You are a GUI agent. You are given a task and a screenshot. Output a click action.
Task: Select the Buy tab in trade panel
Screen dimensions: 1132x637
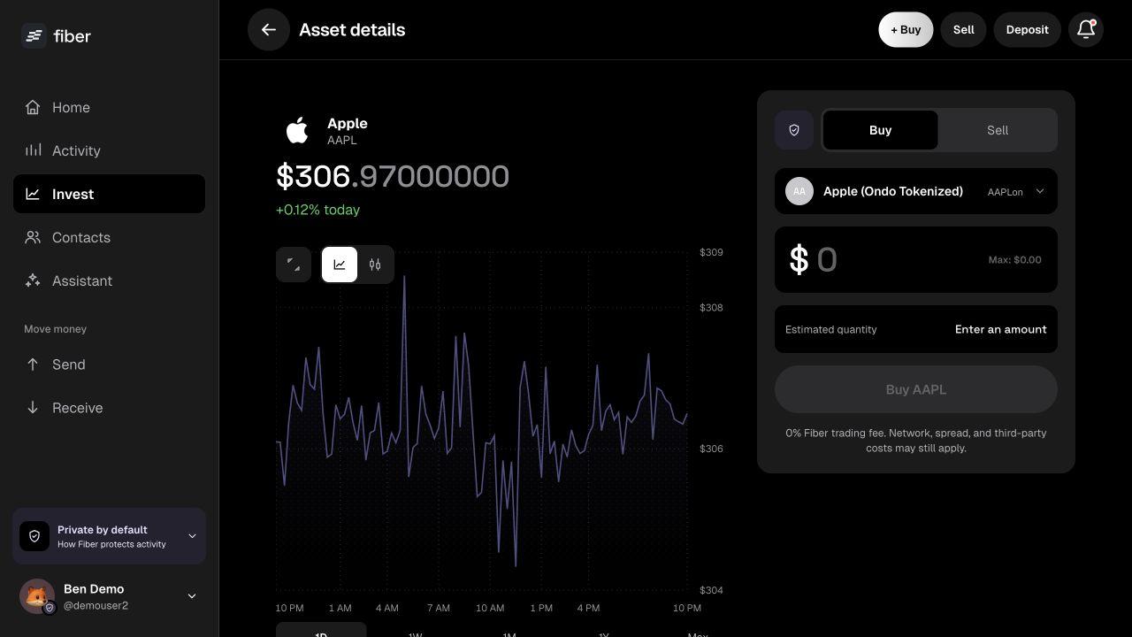click(880, 130)
